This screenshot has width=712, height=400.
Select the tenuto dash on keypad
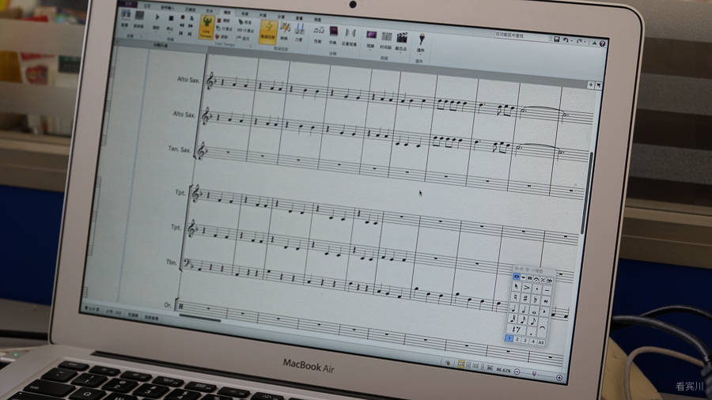[547, 290]
